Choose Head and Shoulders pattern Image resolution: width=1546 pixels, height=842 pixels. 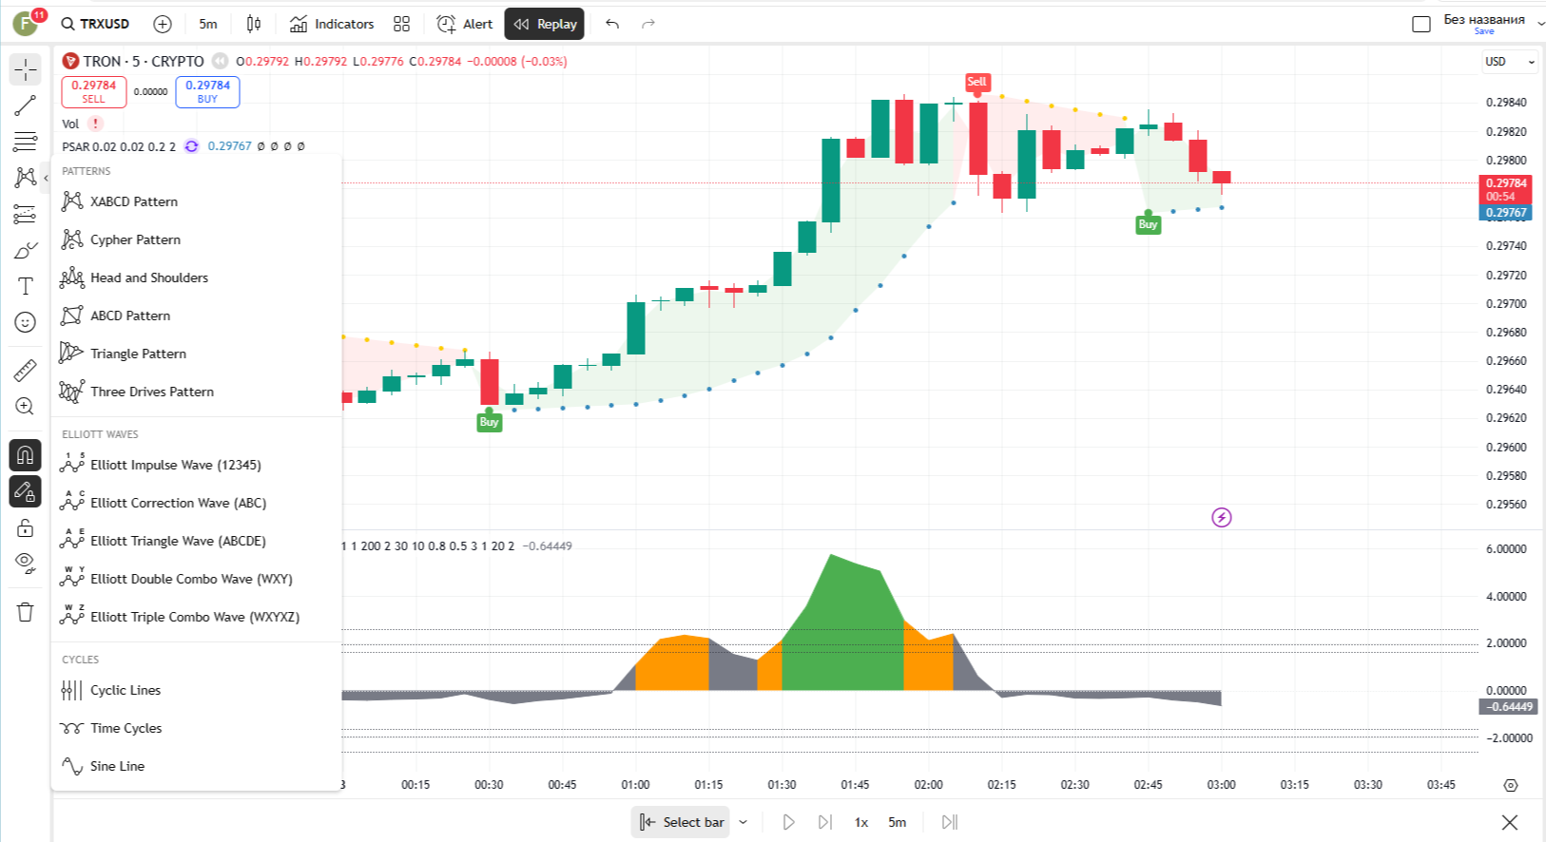coord(149,277)
